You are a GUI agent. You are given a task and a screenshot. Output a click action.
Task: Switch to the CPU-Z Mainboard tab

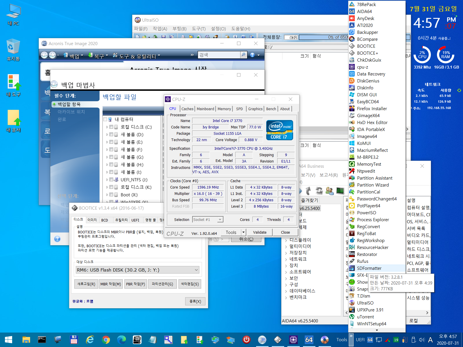click(x=205, y=109)
